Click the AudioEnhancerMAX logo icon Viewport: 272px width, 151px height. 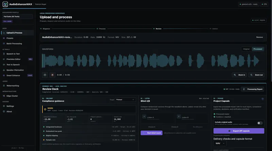pos(5,4)
